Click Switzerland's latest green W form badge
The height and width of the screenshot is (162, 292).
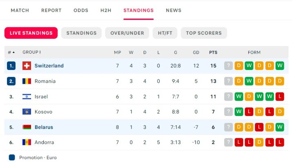pyautogui.click(x=279, y=66)
